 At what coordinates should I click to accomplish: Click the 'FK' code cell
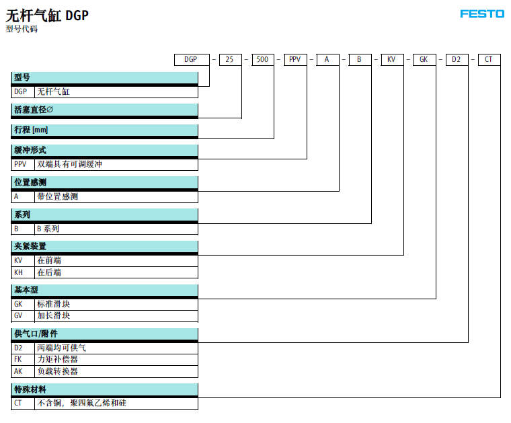[x=23, y=360]
